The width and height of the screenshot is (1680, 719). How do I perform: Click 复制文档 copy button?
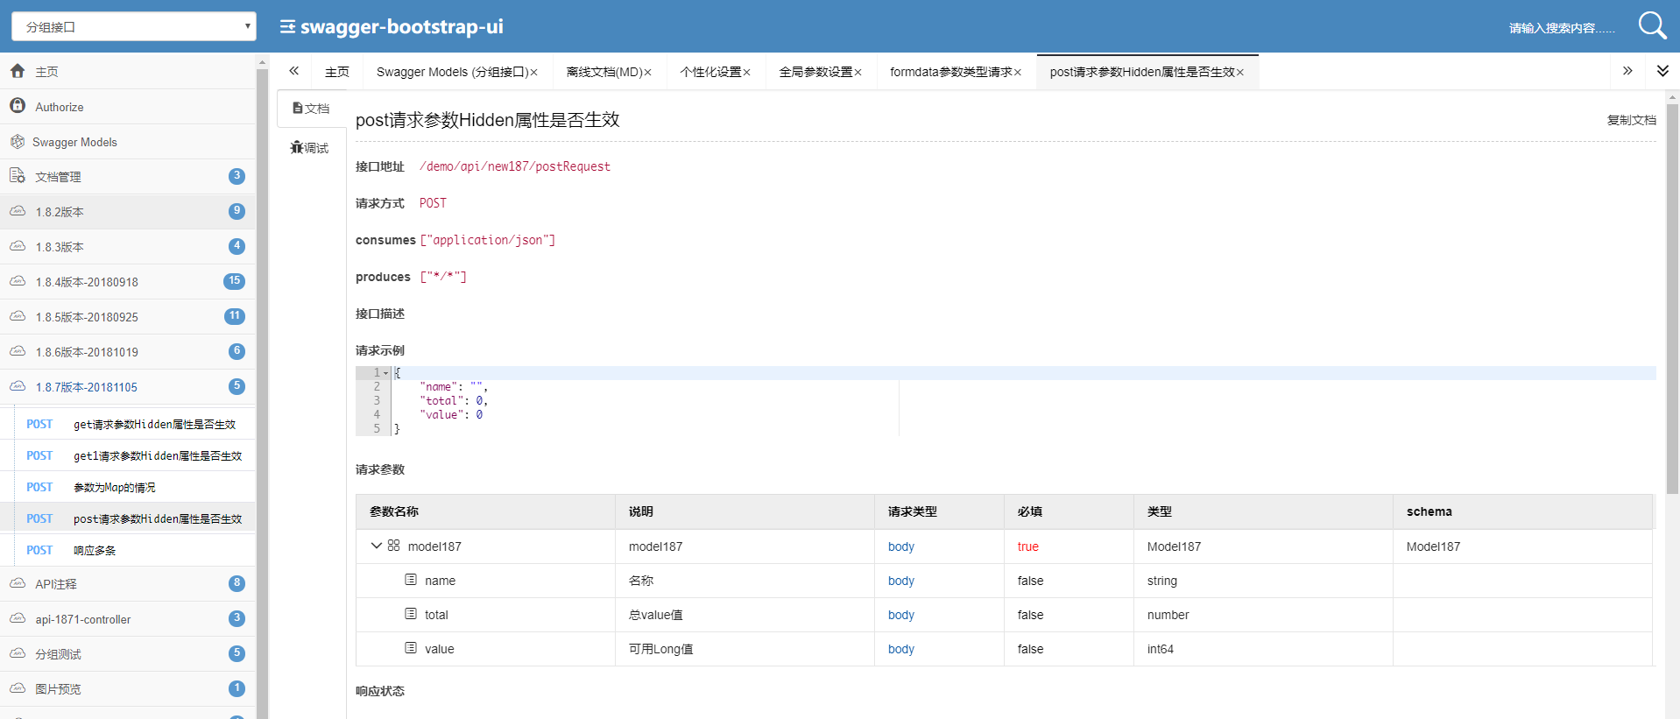[x=1631, y=120]
